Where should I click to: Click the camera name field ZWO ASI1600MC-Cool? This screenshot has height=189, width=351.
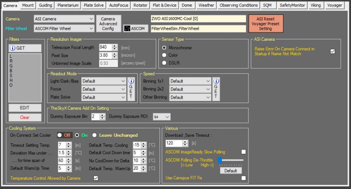pos(198,19)
